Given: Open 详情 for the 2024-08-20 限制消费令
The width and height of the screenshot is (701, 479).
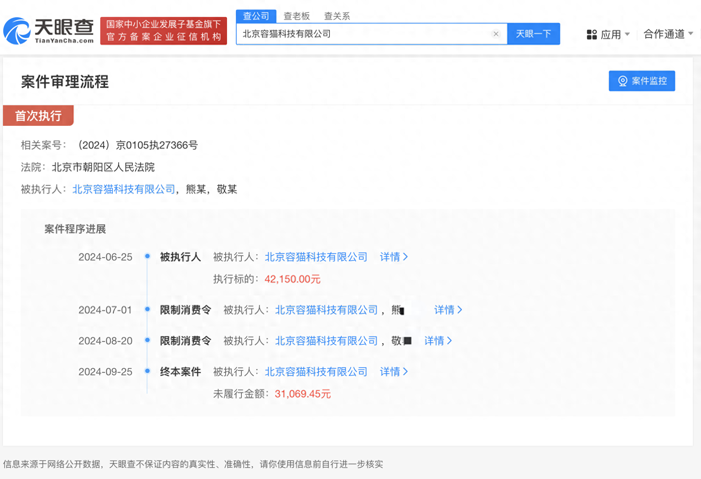Looking at the screenshot, I should point(438,341).
